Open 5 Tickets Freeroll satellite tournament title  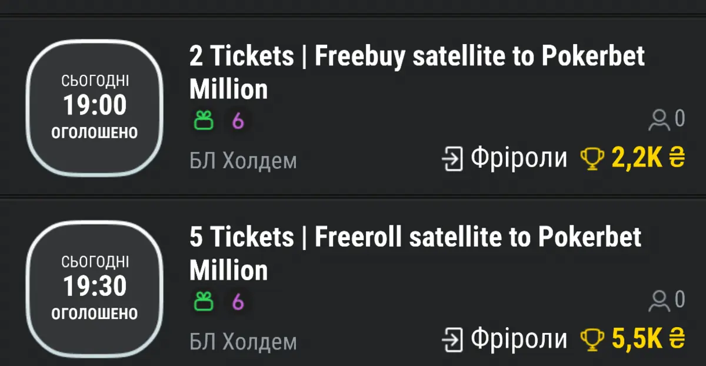pyautogui.click(x=415, y=254)
